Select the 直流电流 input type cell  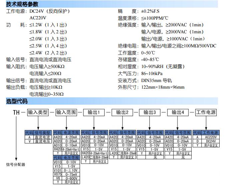pos(42,137)
